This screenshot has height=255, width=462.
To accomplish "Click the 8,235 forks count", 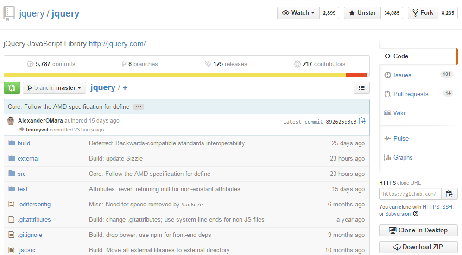I will 448,13.
